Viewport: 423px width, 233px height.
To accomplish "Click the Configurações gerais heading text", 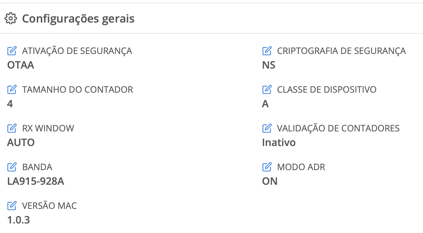I will (x=78, y=19).
